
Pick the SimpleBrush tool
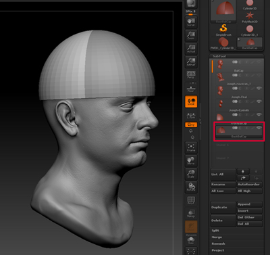tap(223, 30)
